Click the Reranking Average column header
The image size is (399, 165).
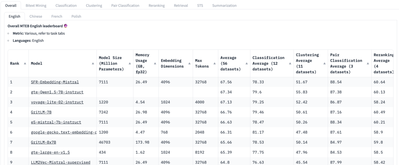pos(383,63)
